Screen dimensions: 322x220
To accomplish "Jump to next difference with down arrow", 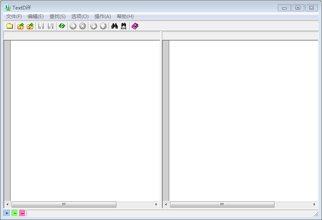I will (x=94, y=26).
